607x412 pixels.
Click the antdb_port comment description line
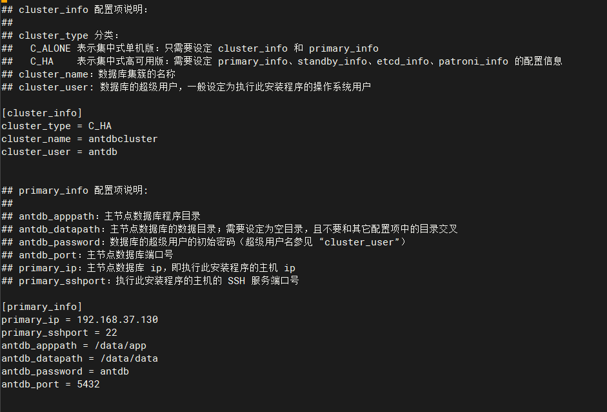88,255
